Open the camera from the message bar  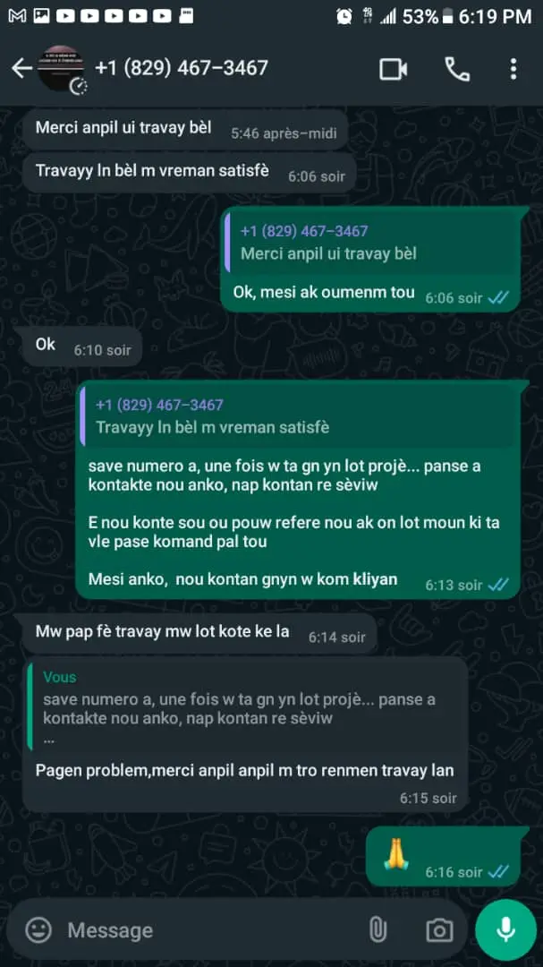(439, 930)
